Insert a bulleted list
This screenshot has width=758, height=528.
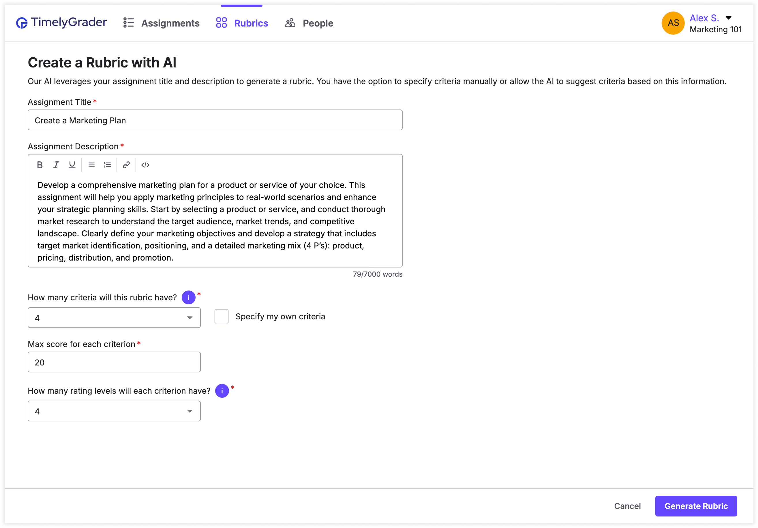(91, 165)
